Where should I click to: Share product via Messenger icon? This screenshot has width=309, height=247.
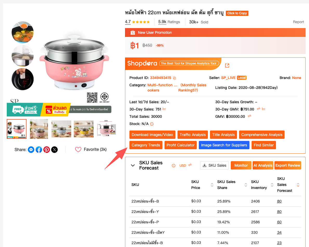click(x=31, y=149)
